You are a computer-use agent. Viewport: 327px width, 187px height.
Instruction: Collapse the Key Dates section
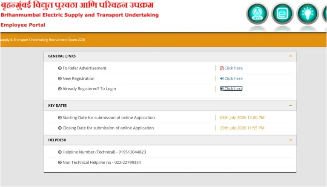pyautogui.click(x=290, y=106)
